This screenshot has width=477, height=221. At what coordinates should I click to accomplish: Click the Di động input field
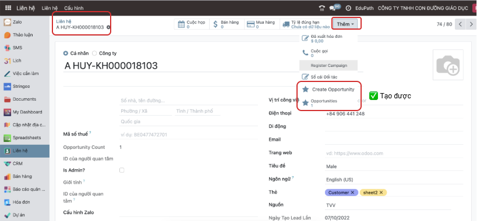coord(394,127)
